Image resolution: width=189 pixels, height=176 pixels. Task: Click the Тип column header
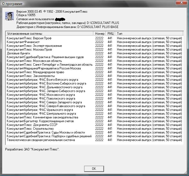tap(149, 34)
